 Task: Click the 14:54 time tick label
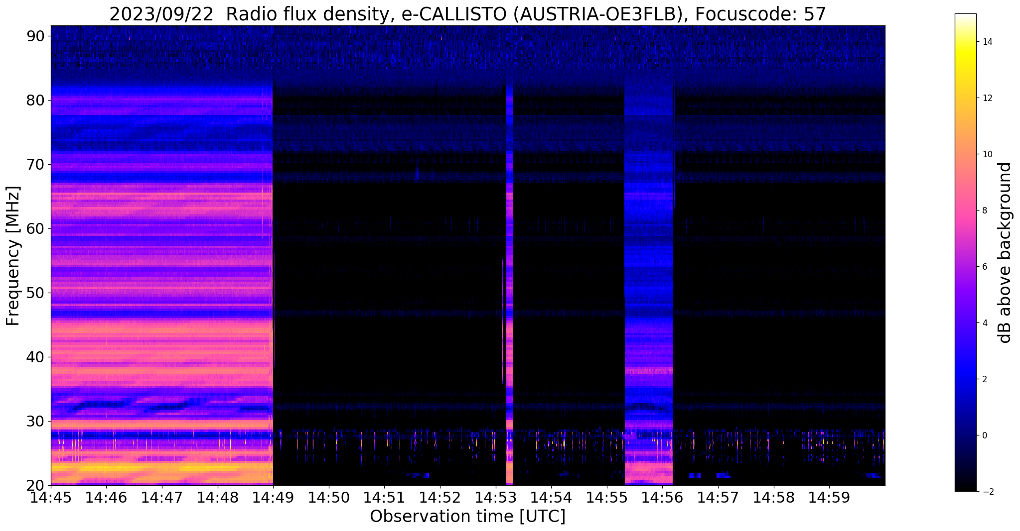point(551,497)
